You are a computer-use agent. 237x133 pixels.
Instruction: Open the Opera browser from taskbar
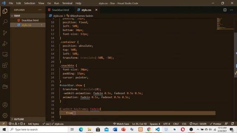tap(183, 129)
